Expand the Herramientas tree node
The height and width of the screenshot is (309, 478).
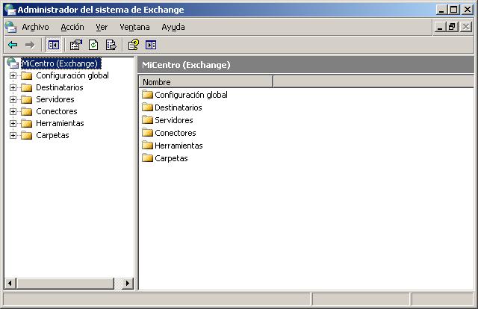click(x=13, y=123)
